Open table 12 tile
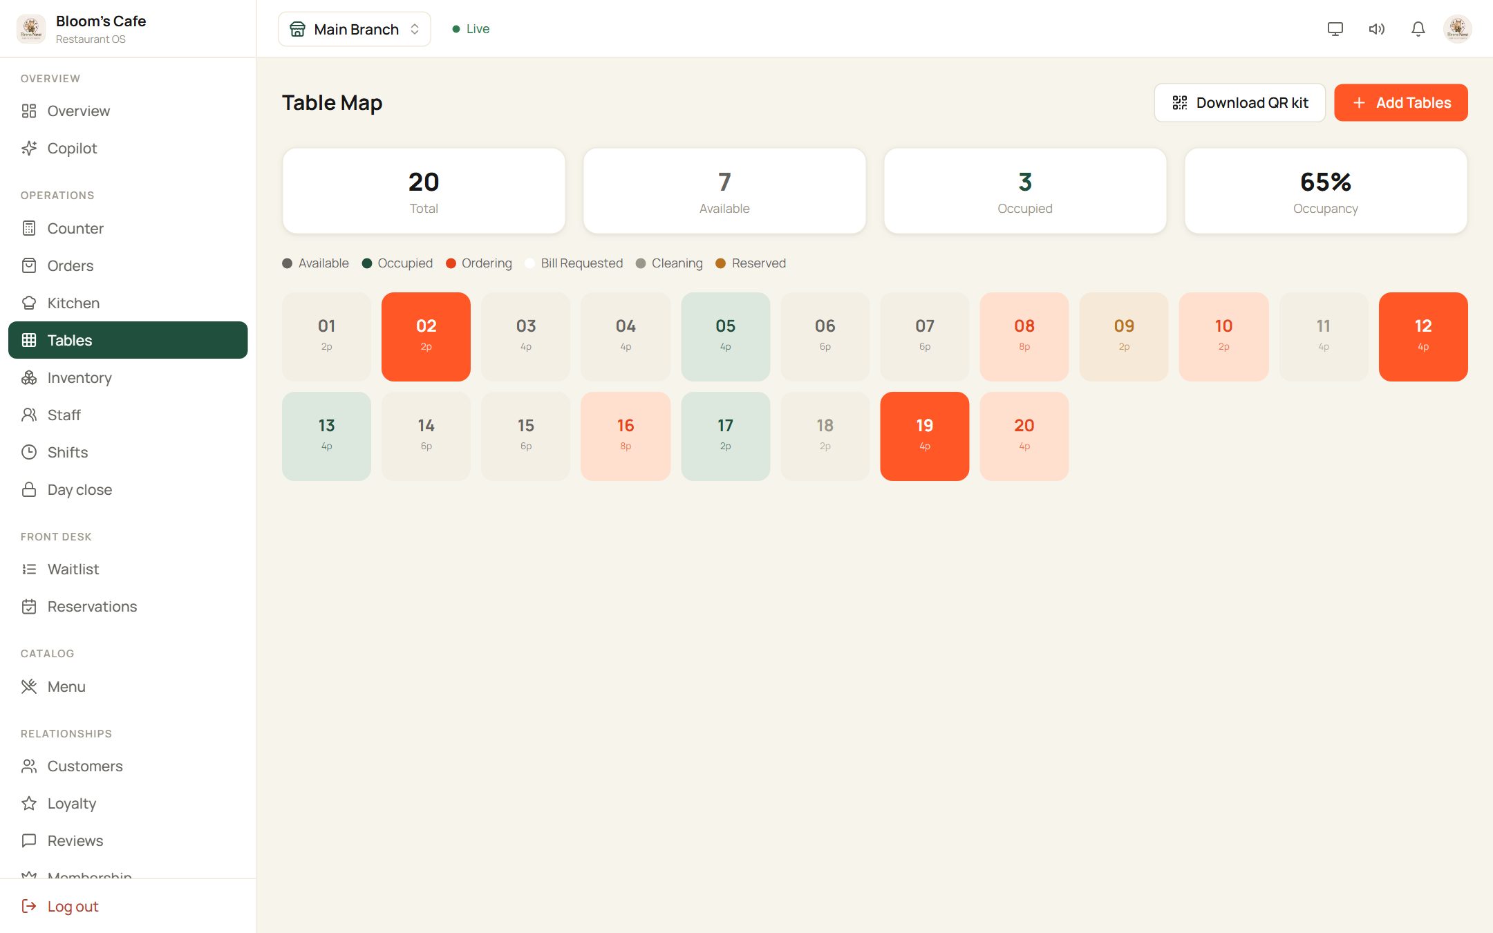 point(1423,337)
